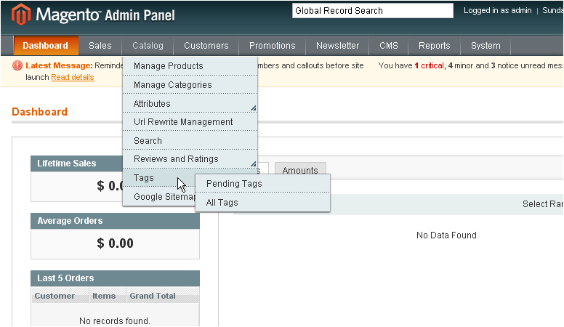This screenshot has width=564, height=327.
Task: Open the Sales menu
Action: pyautogui.click(x=100, y=46)
